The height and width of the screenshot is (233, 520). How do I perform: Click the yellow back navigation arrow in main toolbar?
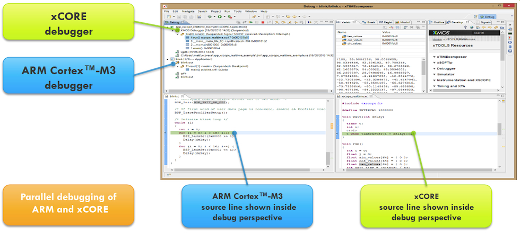(294, 17)
